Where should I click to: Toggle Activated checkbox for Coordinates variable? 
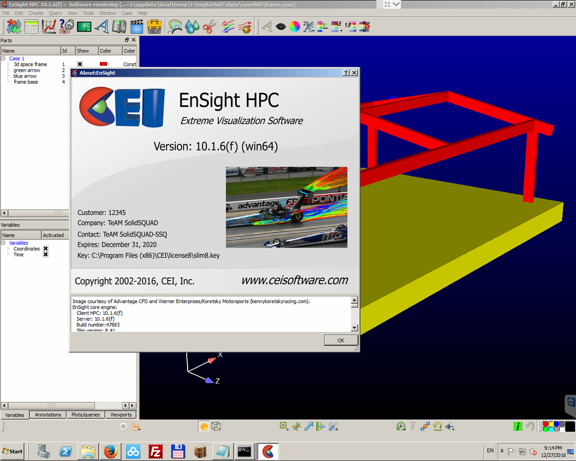(x=45, y=249)
